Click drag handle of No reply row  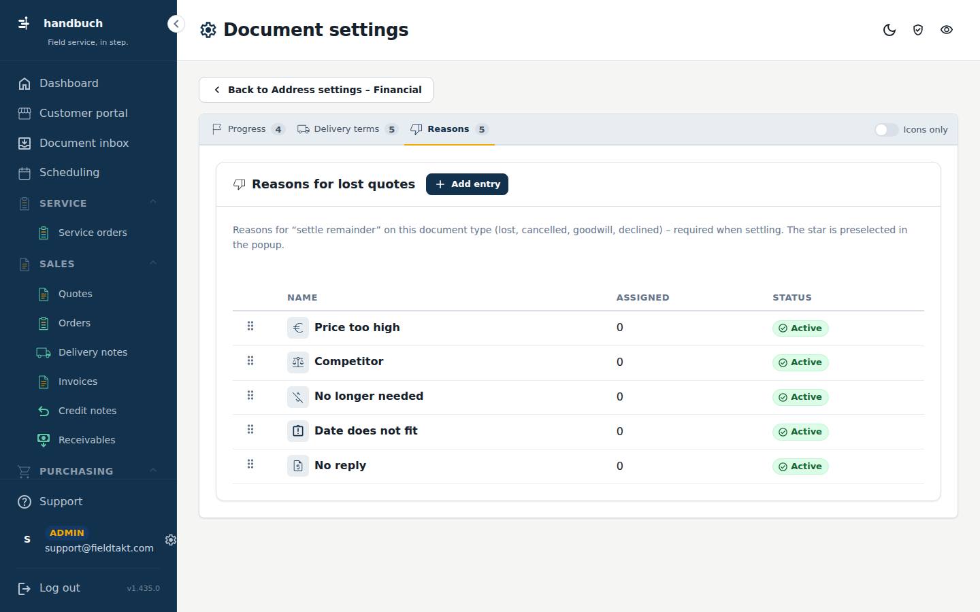(250, 464)
